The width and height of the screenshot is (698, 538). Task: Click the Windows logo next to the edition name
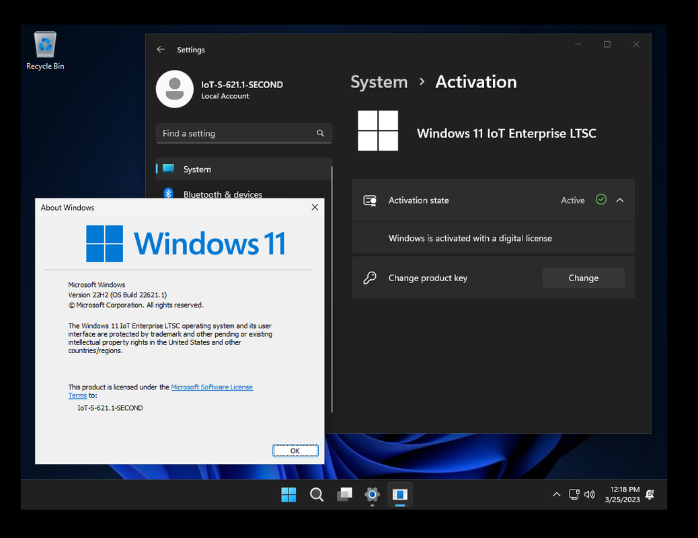click(378, 131)
